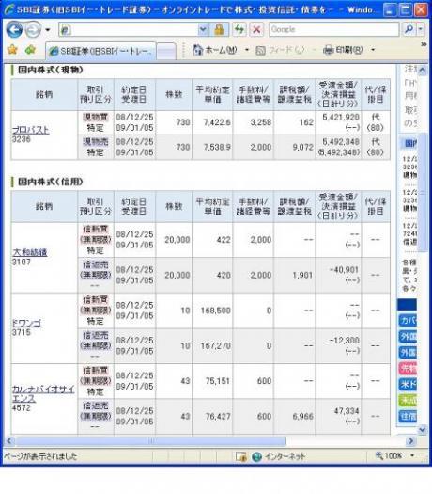The height and width of the screenshot is (494, 432).
Task: Open the ドワンゴ stock link
Action: coord(26,323)
